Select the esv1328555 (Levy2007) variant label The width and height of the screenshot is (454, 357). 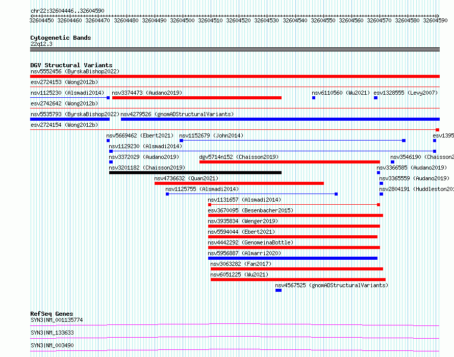tap(406, 93)
